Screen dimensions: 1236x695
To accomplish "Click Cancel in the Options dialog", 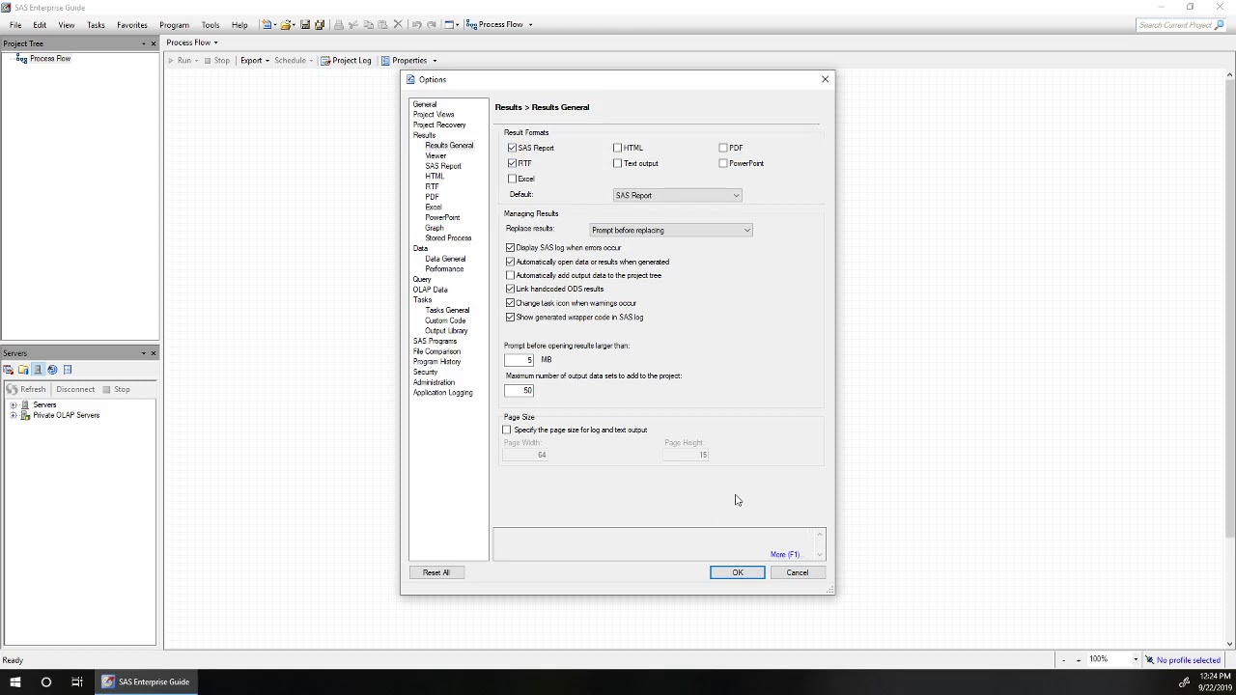I will coord(797,572).
